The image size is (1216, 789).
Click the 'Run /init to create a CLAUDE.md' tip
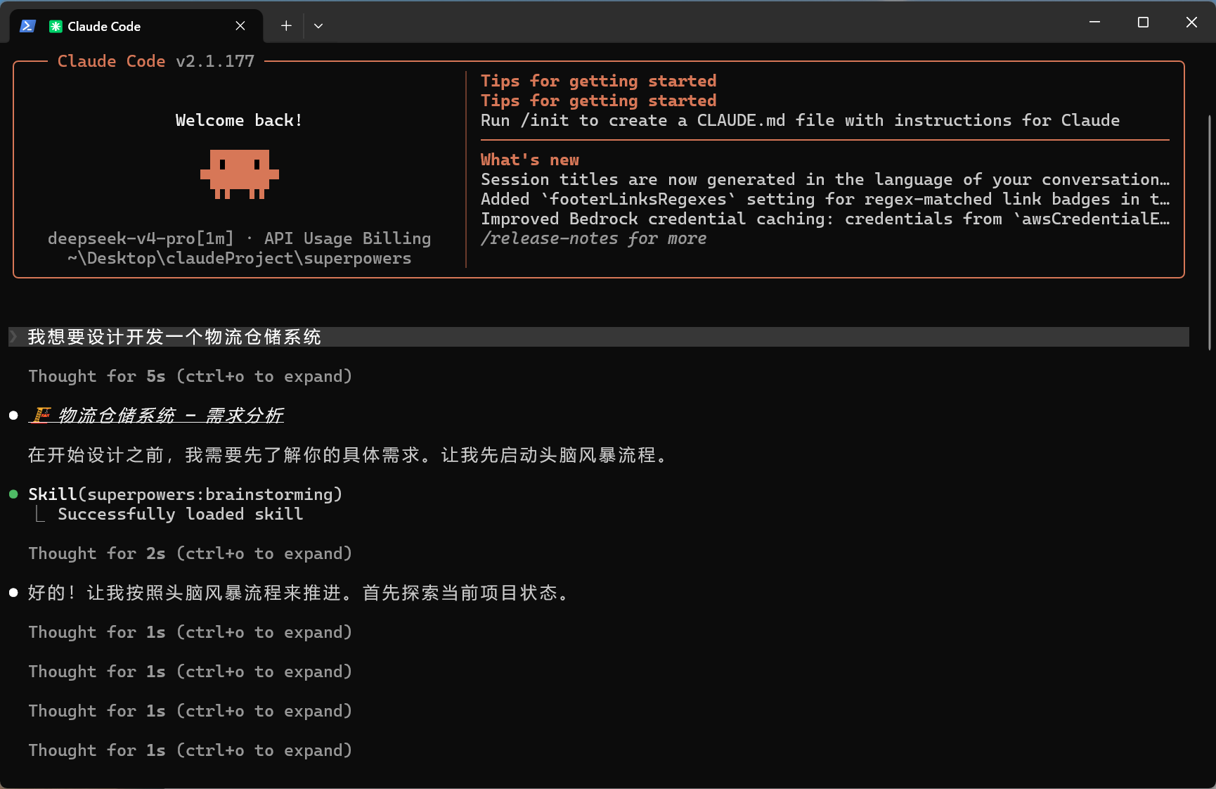(800, 120)
